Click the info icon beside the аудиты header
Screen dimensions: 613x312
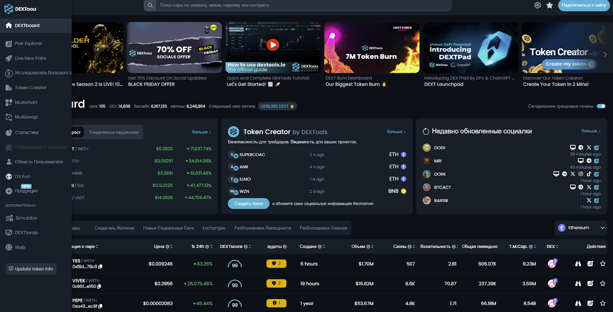tap(285, 247)
